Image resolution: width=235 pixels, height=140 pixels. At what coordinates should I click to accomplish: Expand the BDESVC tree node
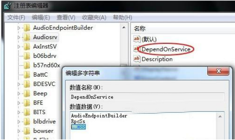click(19, 84)
